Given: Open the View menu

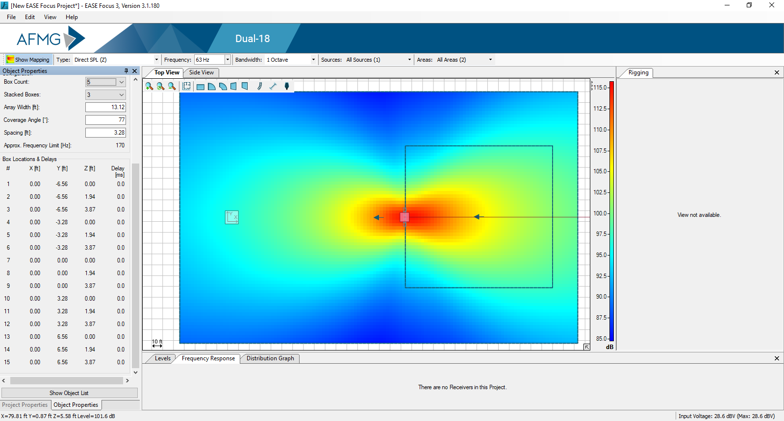Looking at the screenshot, I should click(50, 17).
